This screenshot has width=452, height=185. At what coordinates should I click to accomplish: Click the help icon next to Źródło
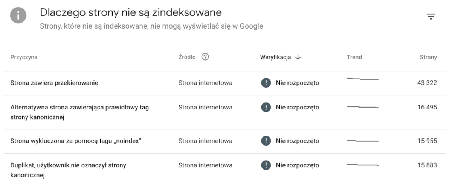click(x=205, y=57)
